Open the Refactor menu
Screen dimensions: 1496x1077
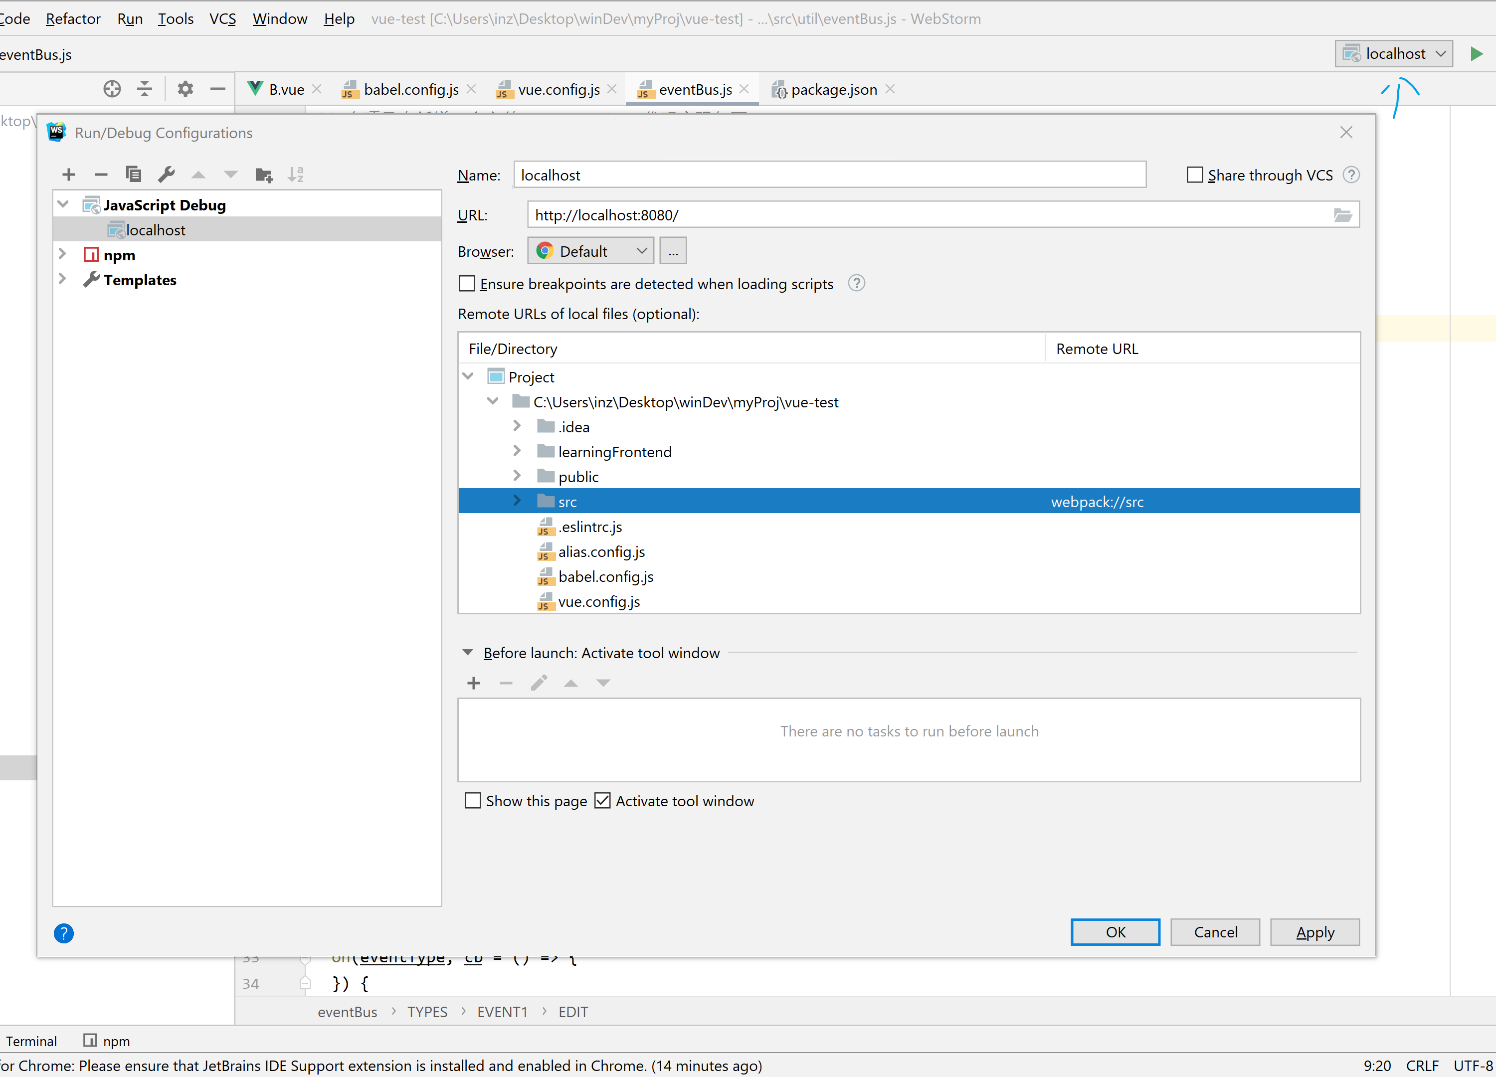tap(73, 18)
